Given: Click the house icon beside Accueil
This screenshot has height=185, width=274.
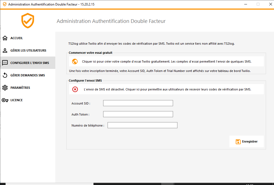Looking at the screenshot, I should (x=5, y=38).
